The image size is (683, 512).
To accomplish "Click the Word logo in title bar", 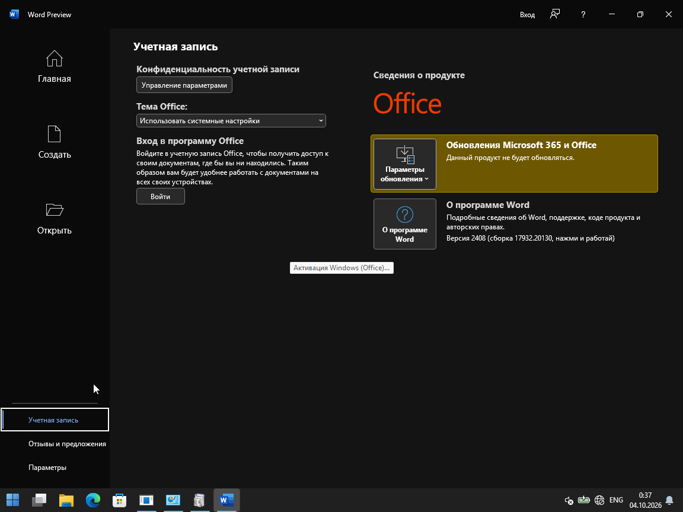I will click(14, 14).
